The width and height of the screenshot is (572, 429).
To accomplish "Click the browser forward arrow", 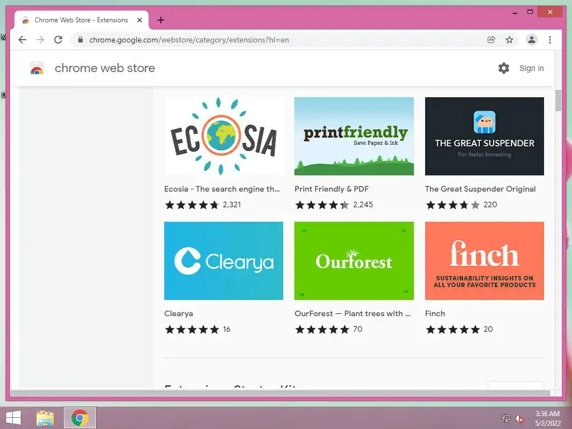I will pyautogui.click(x=40, y=40).
